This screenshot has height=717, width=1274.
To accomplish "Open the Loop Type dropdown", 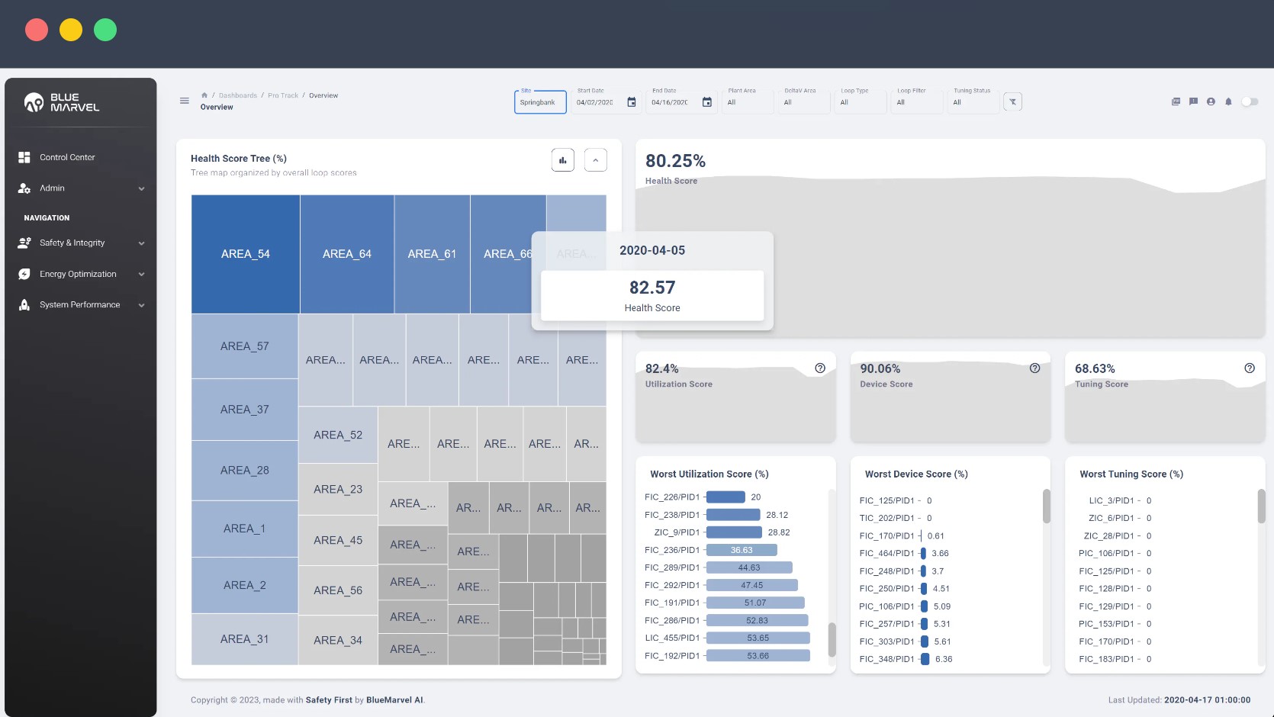I will pos(860,102).
